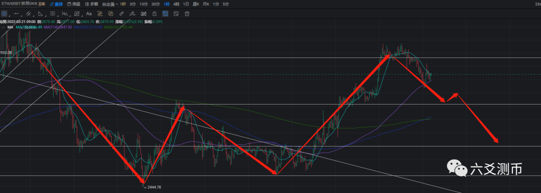
Task: Select the Elliott wave W5 tool
Action: (65, 14)
